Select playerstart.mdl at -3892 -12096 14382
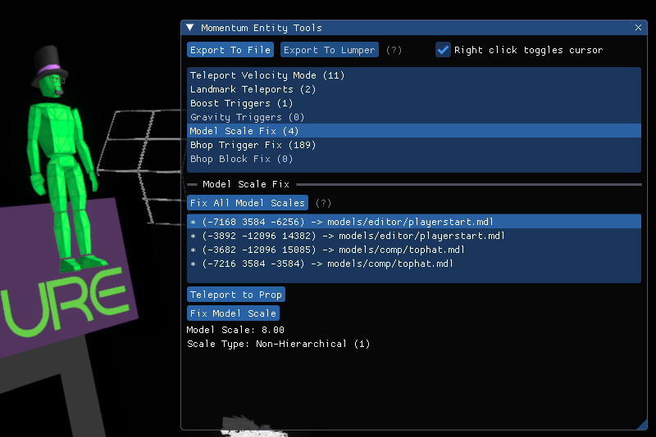The height and width of the screenshot is (437, 656). [346, 236]
